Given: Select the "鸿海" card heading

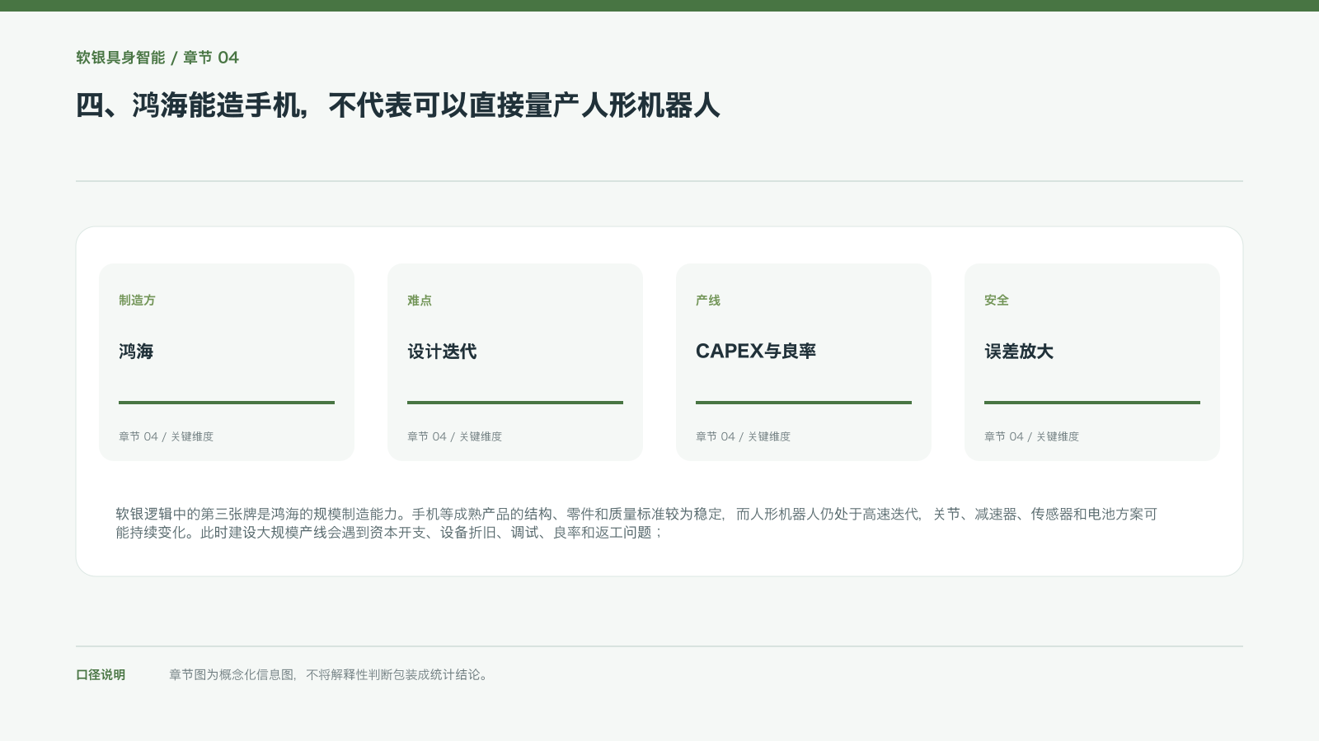Looking at the screenshot, I should tap(136, 352).
